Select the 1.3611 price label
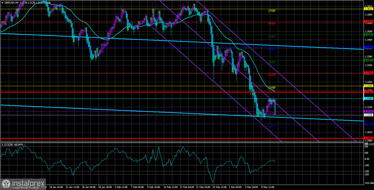This screenshot has height=190, width=374. 369,9
